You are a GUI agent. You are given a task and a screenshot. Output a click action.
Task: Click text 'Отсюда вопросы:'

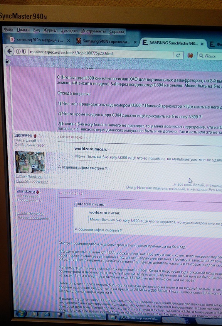[x=73, y=93]
